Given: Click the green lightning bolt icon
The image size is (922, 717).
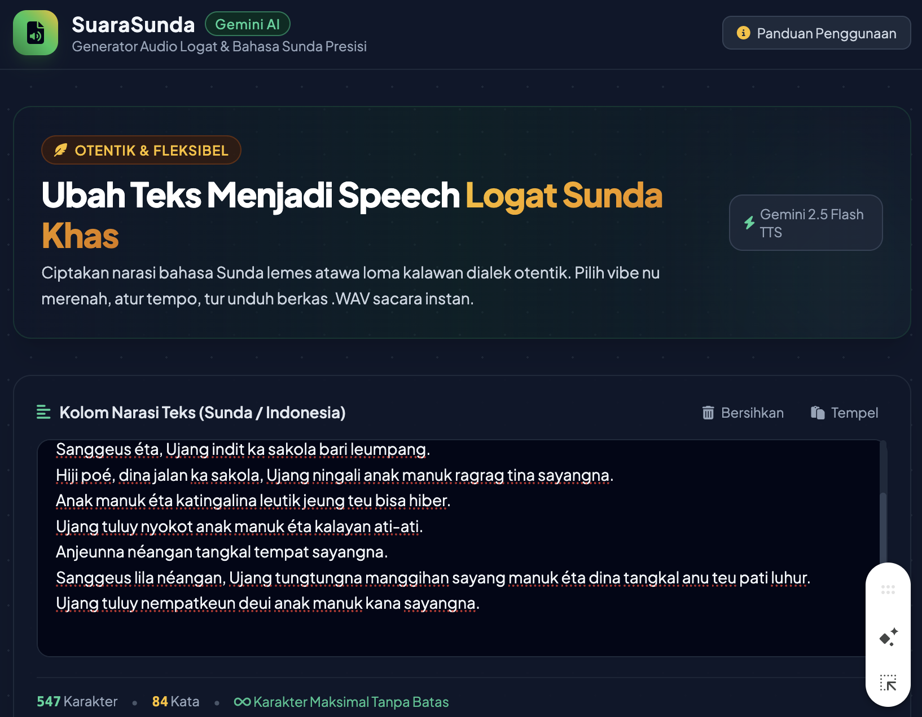Looking at the screenshot, I should tap(749, 223).
